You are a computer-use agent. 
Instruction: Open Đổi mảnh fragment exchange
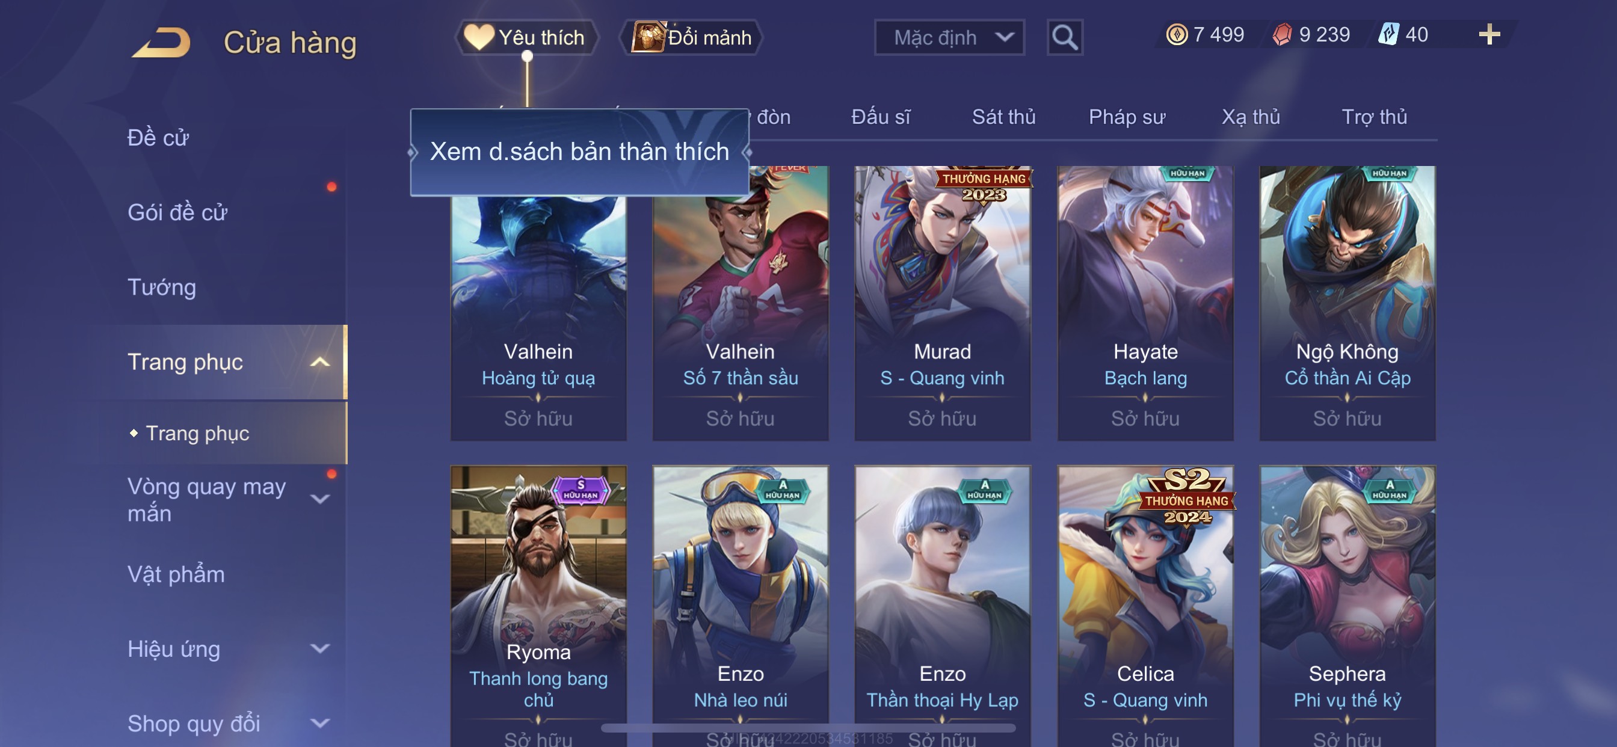691,38
